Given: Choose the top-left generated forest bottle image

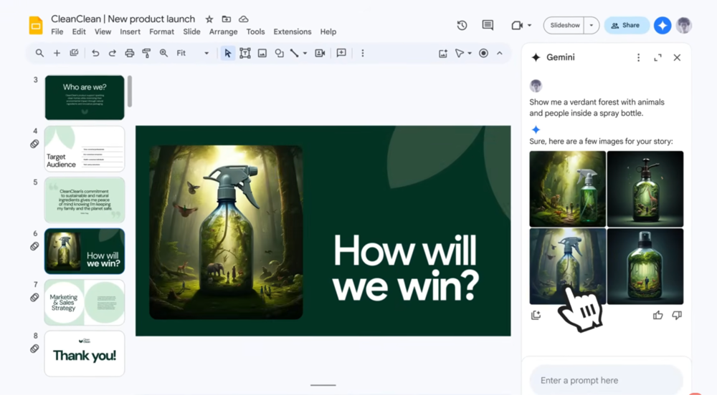Looking at the screenshot, I should click(x=567, y=189).
